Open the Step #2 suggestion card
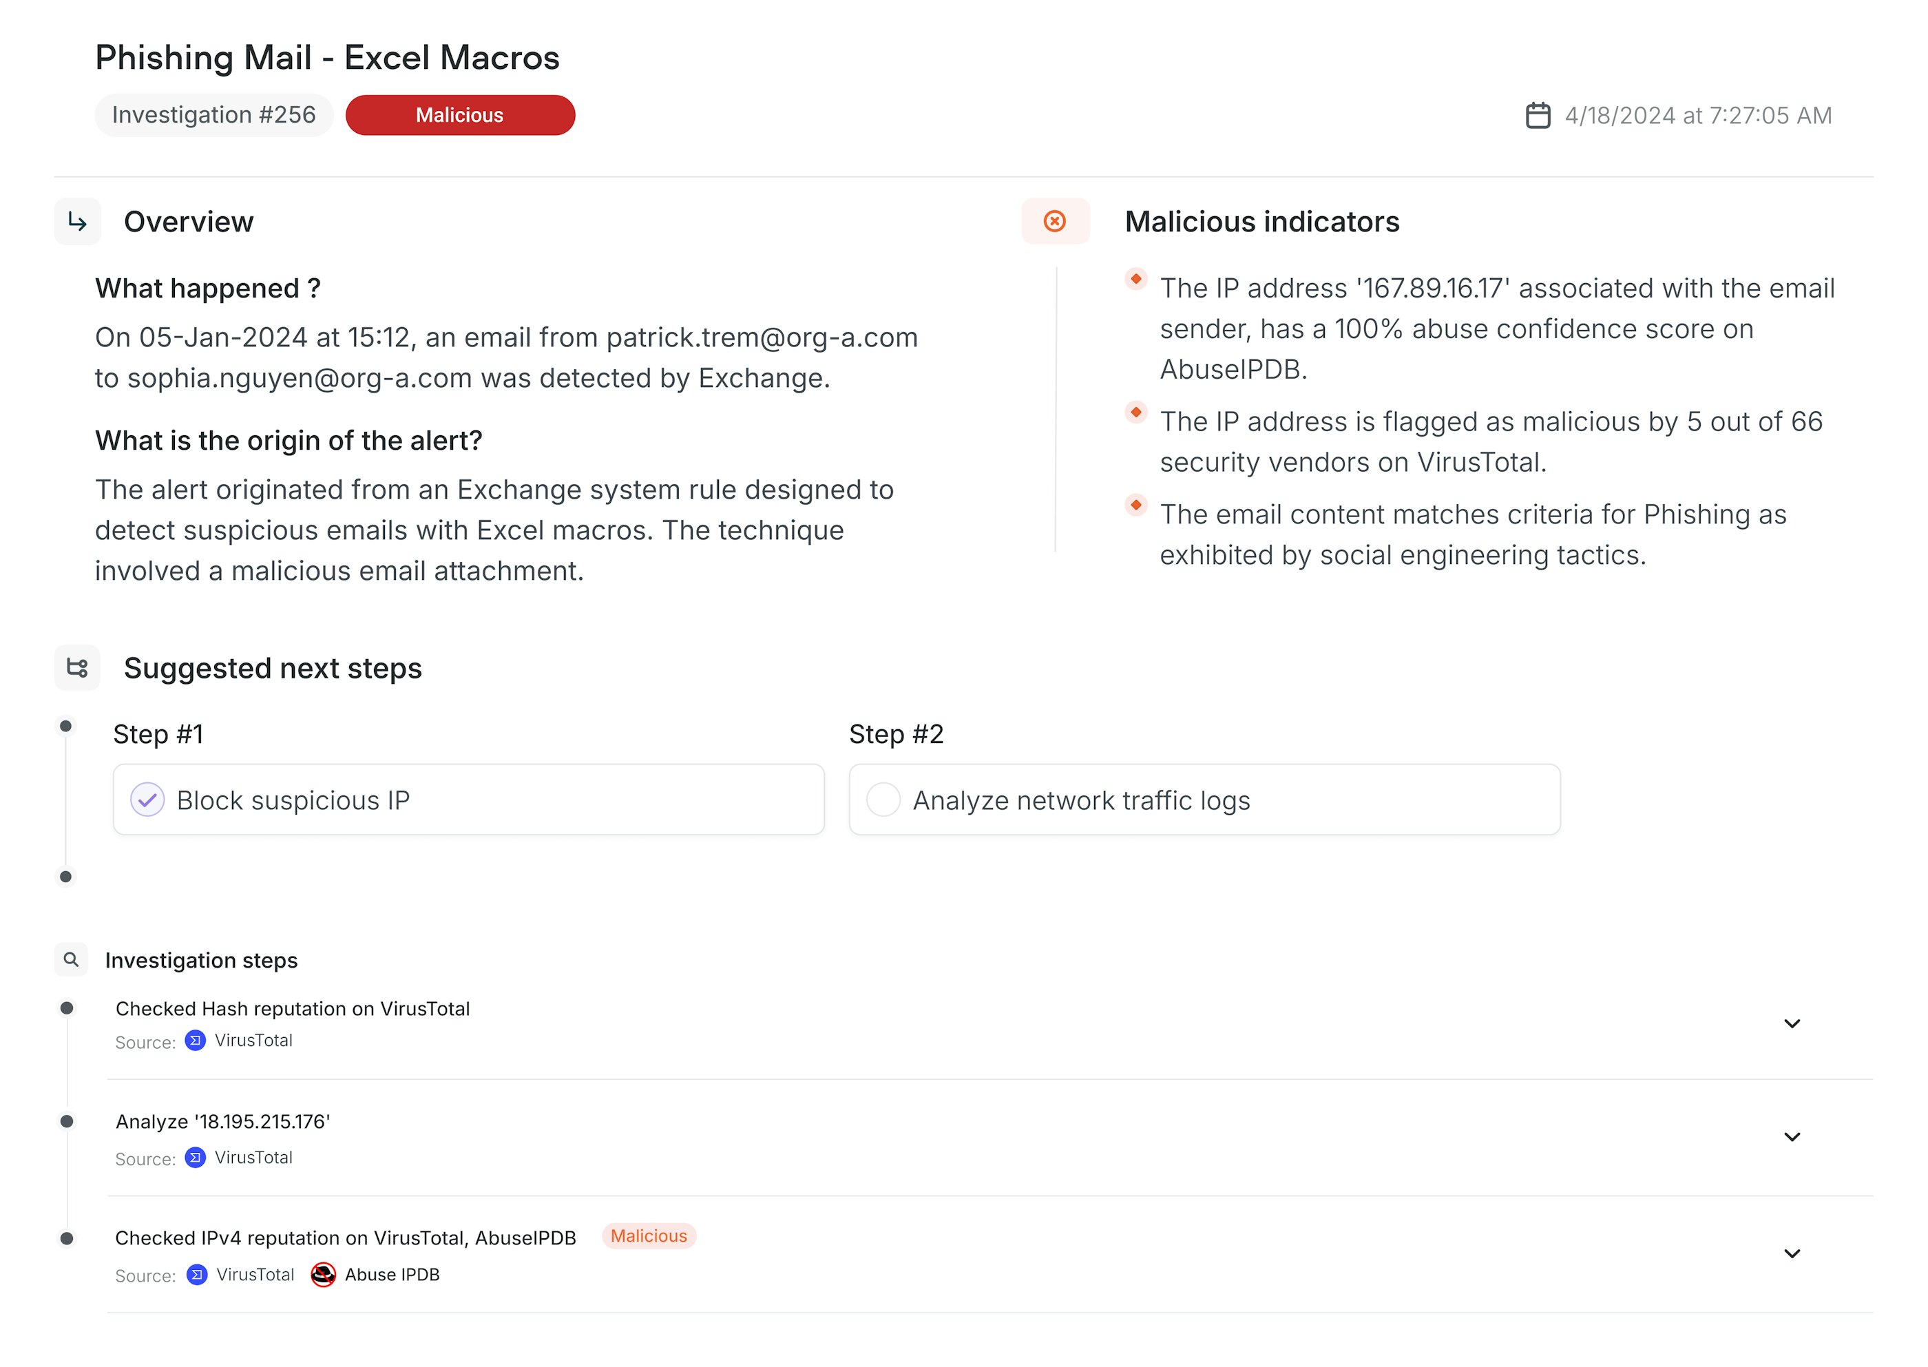This screenshot has height=1367, width=1928. pos(1204,800)
